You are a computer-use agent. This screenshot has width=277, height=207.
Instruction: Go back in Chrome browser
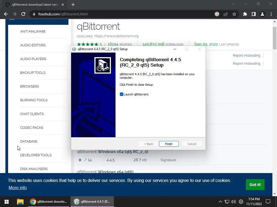click(x=6, y=14)
